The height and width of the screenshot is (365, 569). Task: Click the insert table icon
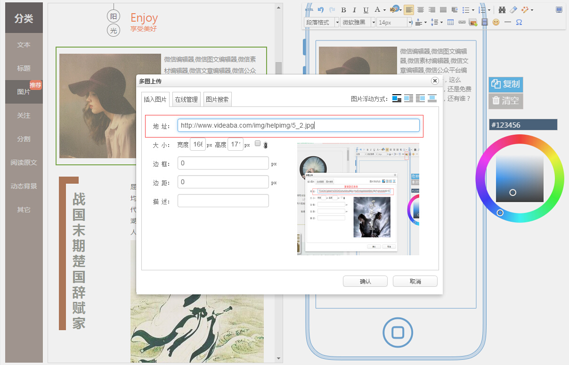[x=451, y=22]
